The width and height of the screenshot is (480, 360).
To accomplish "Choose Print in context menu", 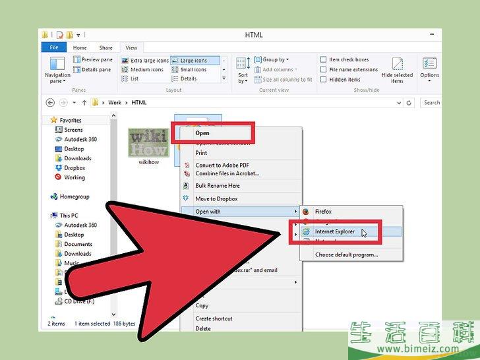I will point(201,153).
